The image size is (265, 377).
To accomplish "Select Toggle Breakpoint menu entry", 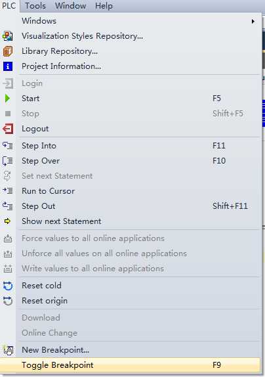I will [x=131, y=365].
